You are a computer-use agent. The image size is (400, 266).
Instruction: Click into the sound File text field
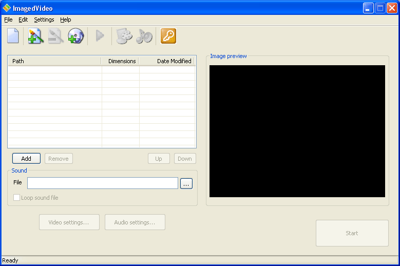point(103,183)
